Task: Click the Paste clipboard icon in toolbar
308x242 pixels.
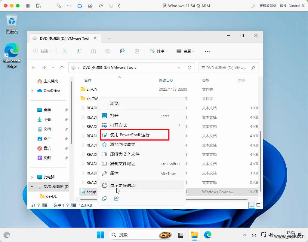Action: point(94,51)
